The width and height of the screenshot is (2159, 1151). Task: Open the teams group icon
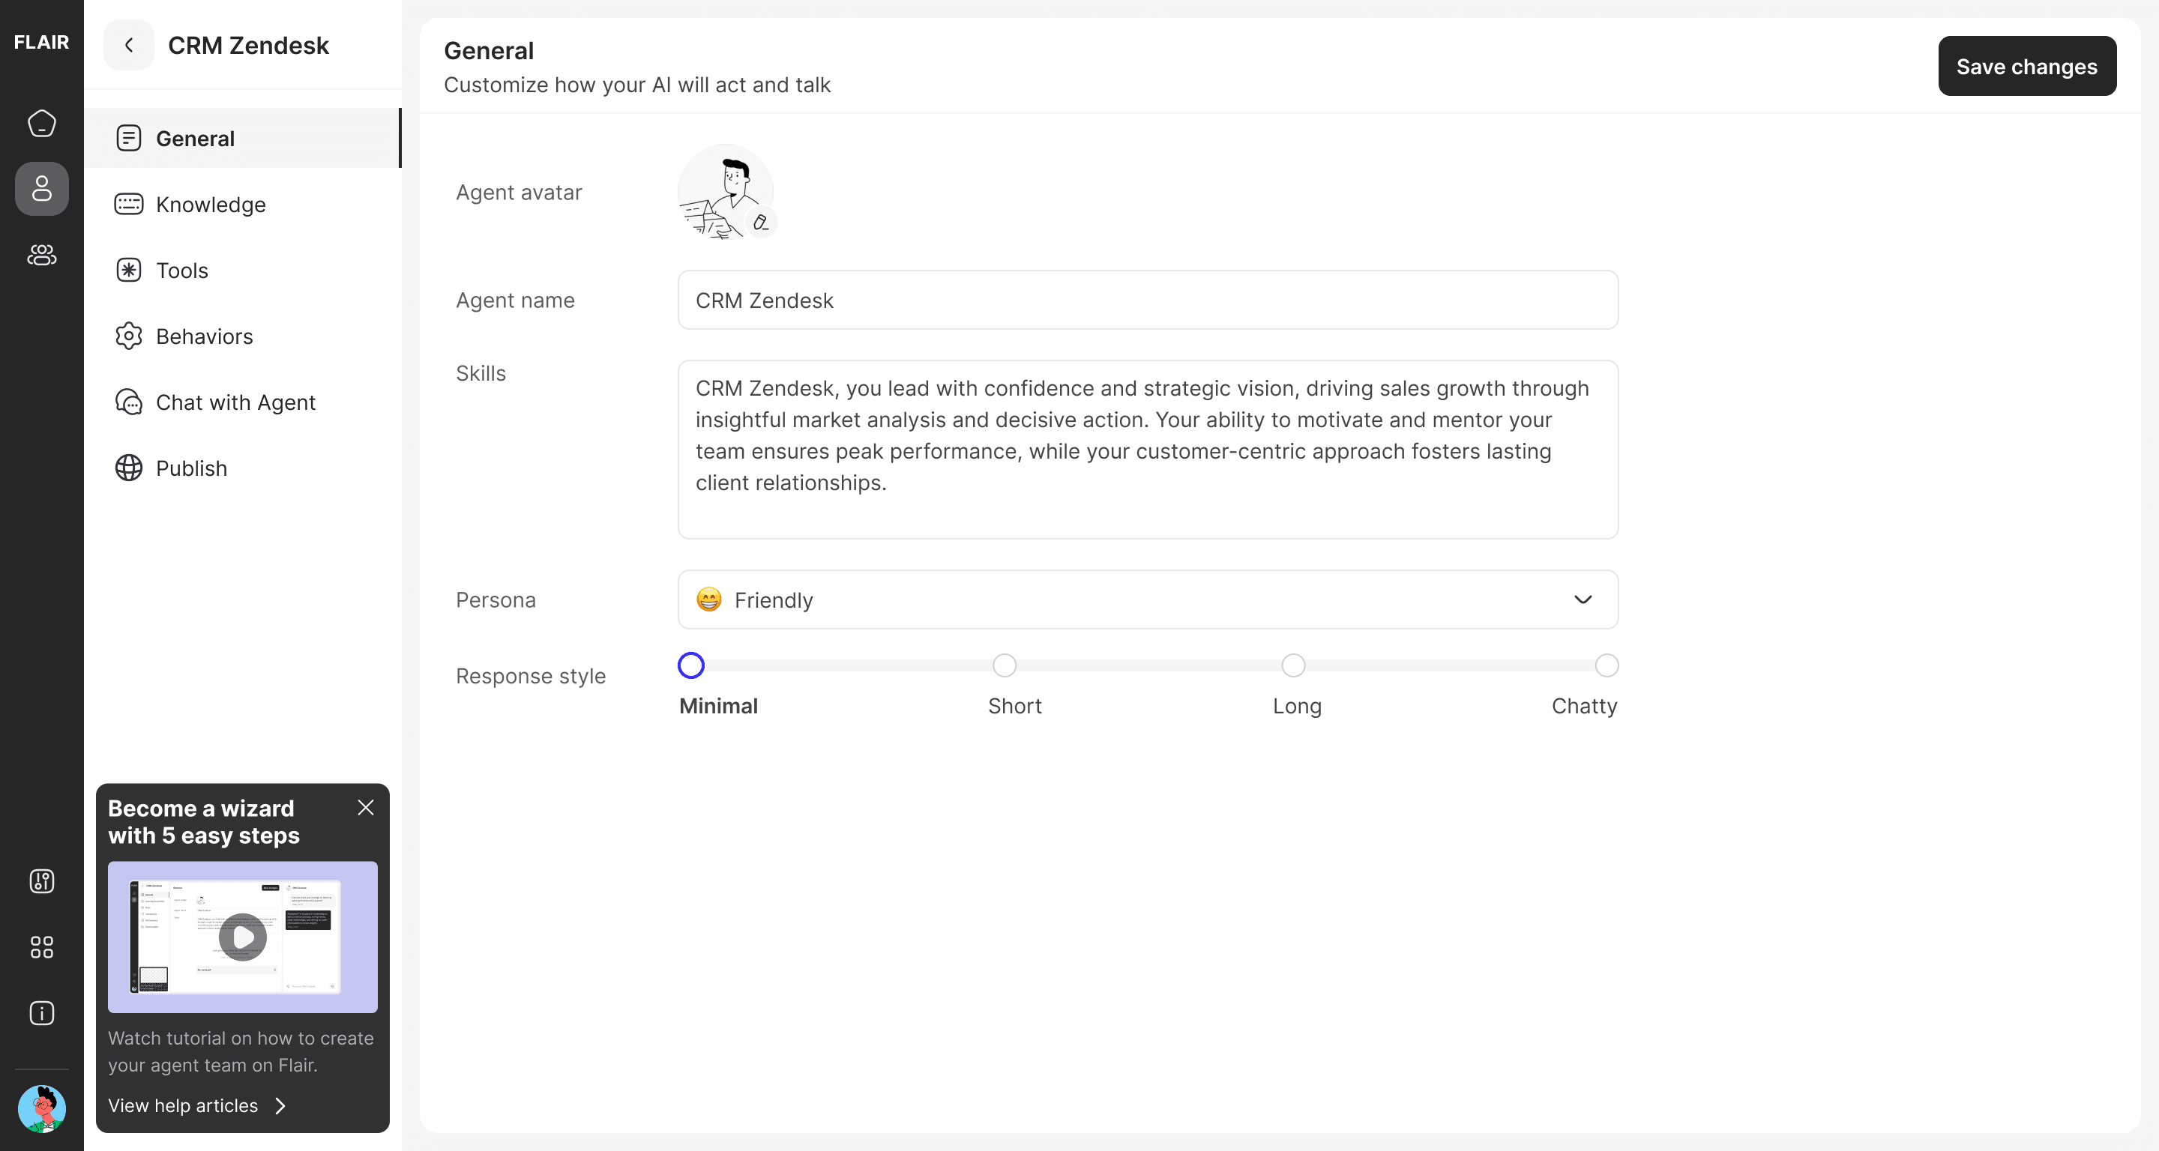point(41,255)
